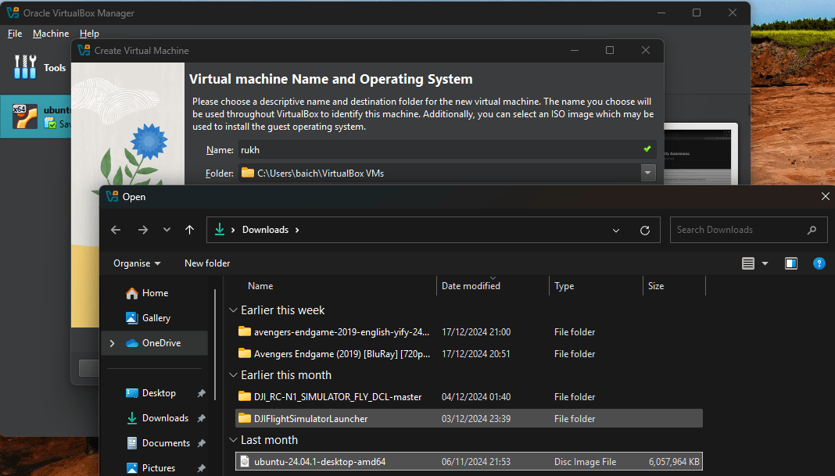Minimize the Create Virtual Machine window
Viewport: 835px width, 476px height.
[x=575, y=50]
